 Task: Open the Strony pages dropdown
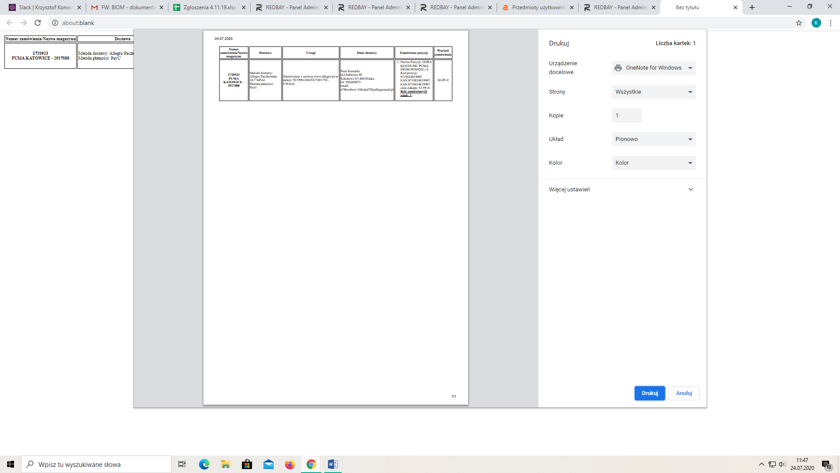point(654,92)
